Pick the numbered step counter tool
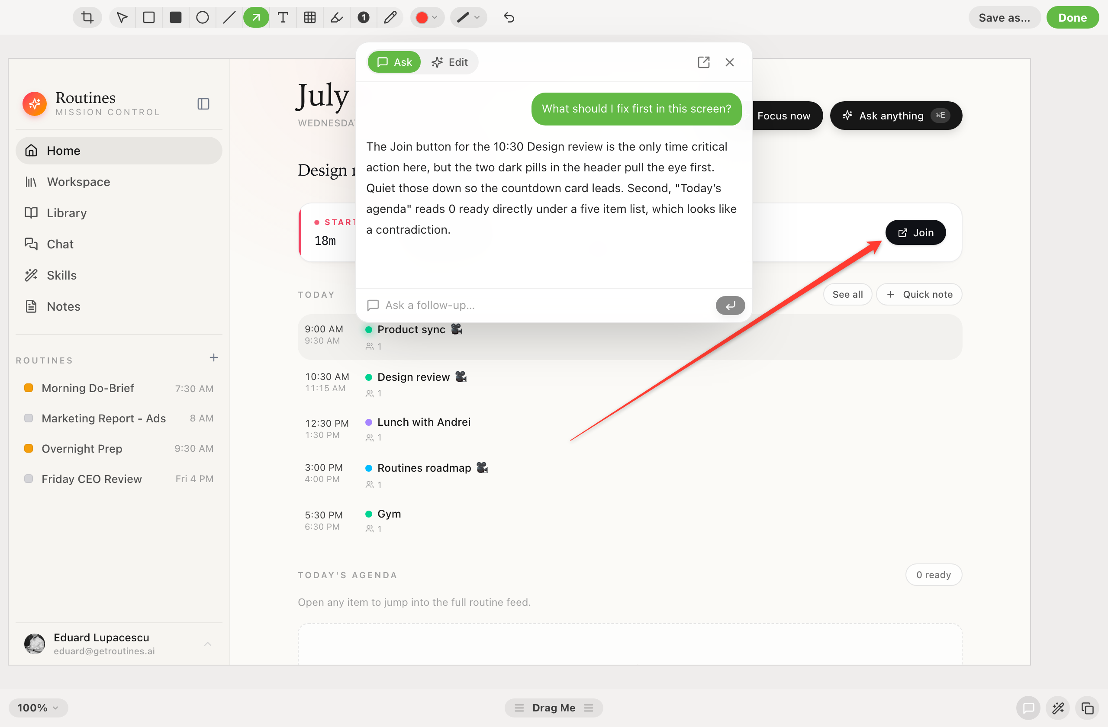The height and width of the screenshot is (727, 1108). pyautogui.click(x=364, y=18)
